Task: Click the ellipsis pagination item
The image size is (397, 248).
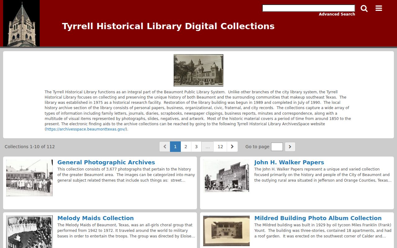Action: point(207,147)
